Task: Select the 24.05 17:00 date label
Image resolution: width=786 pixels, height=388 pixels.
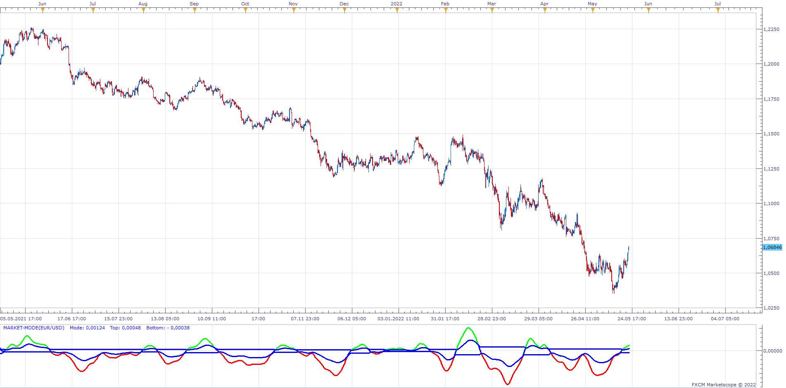Action: tap(632, 319)
